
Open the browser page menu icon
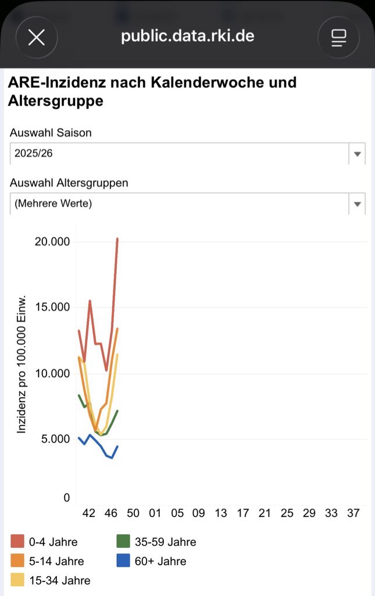click(x=338, y=38)
